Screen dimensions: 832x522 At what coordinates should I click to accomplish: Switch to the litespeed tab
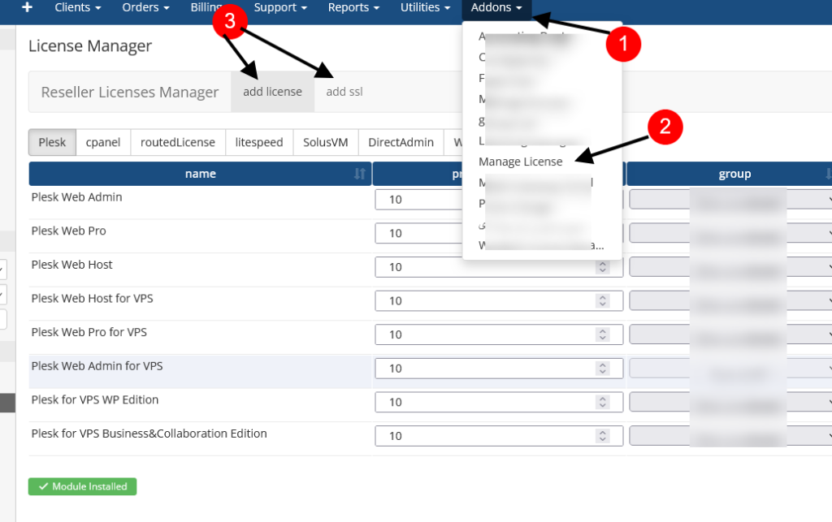point(259,143)
